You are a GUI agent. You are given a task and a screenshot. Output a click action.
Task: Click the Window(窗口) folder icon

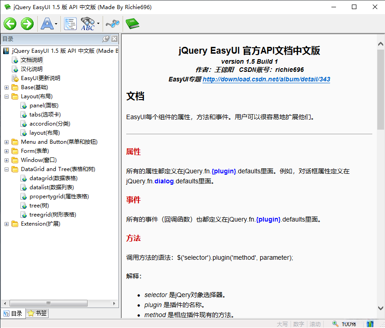pos(15,160)
